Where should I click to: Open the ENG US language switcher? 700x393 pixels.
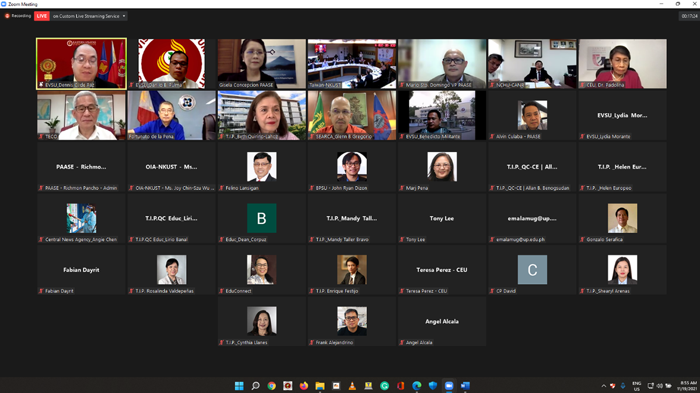tap(636, 385)
